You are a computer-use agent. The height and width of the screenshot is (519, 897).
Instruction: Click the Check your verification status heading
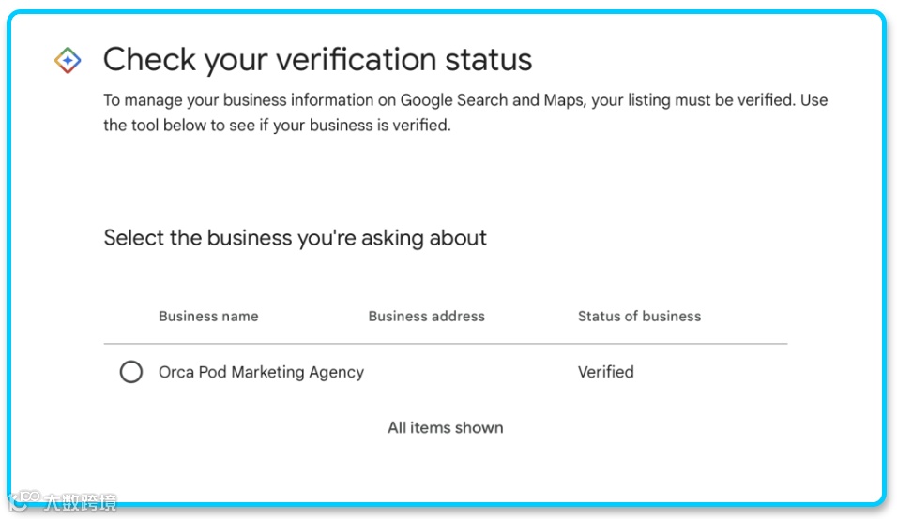pyautogui.click(x=317, y=60)
